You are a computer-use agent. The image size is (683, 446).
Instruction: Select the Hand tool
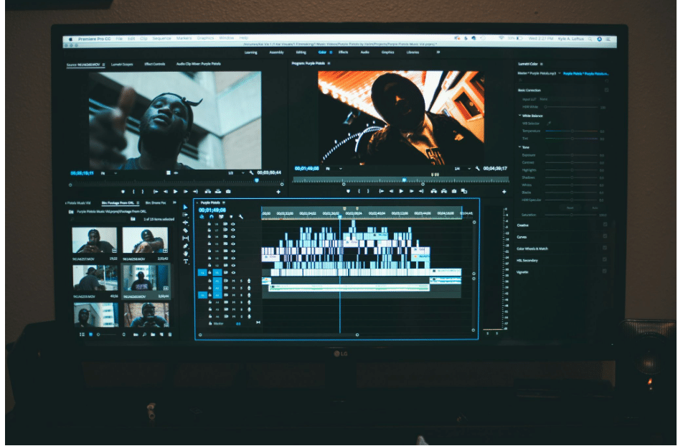(x=185, y=254)
